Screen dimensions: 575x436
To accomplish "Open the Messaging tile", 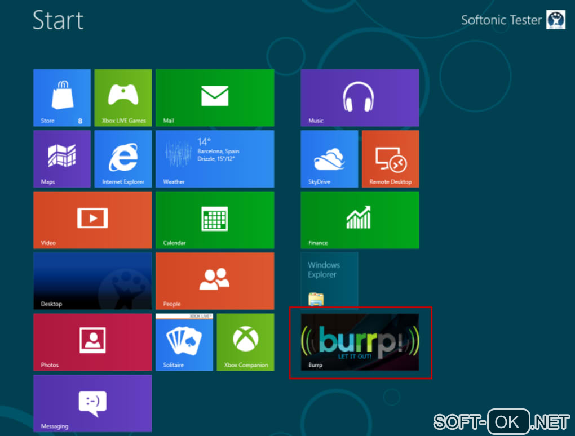I will [x=92, y=403].
